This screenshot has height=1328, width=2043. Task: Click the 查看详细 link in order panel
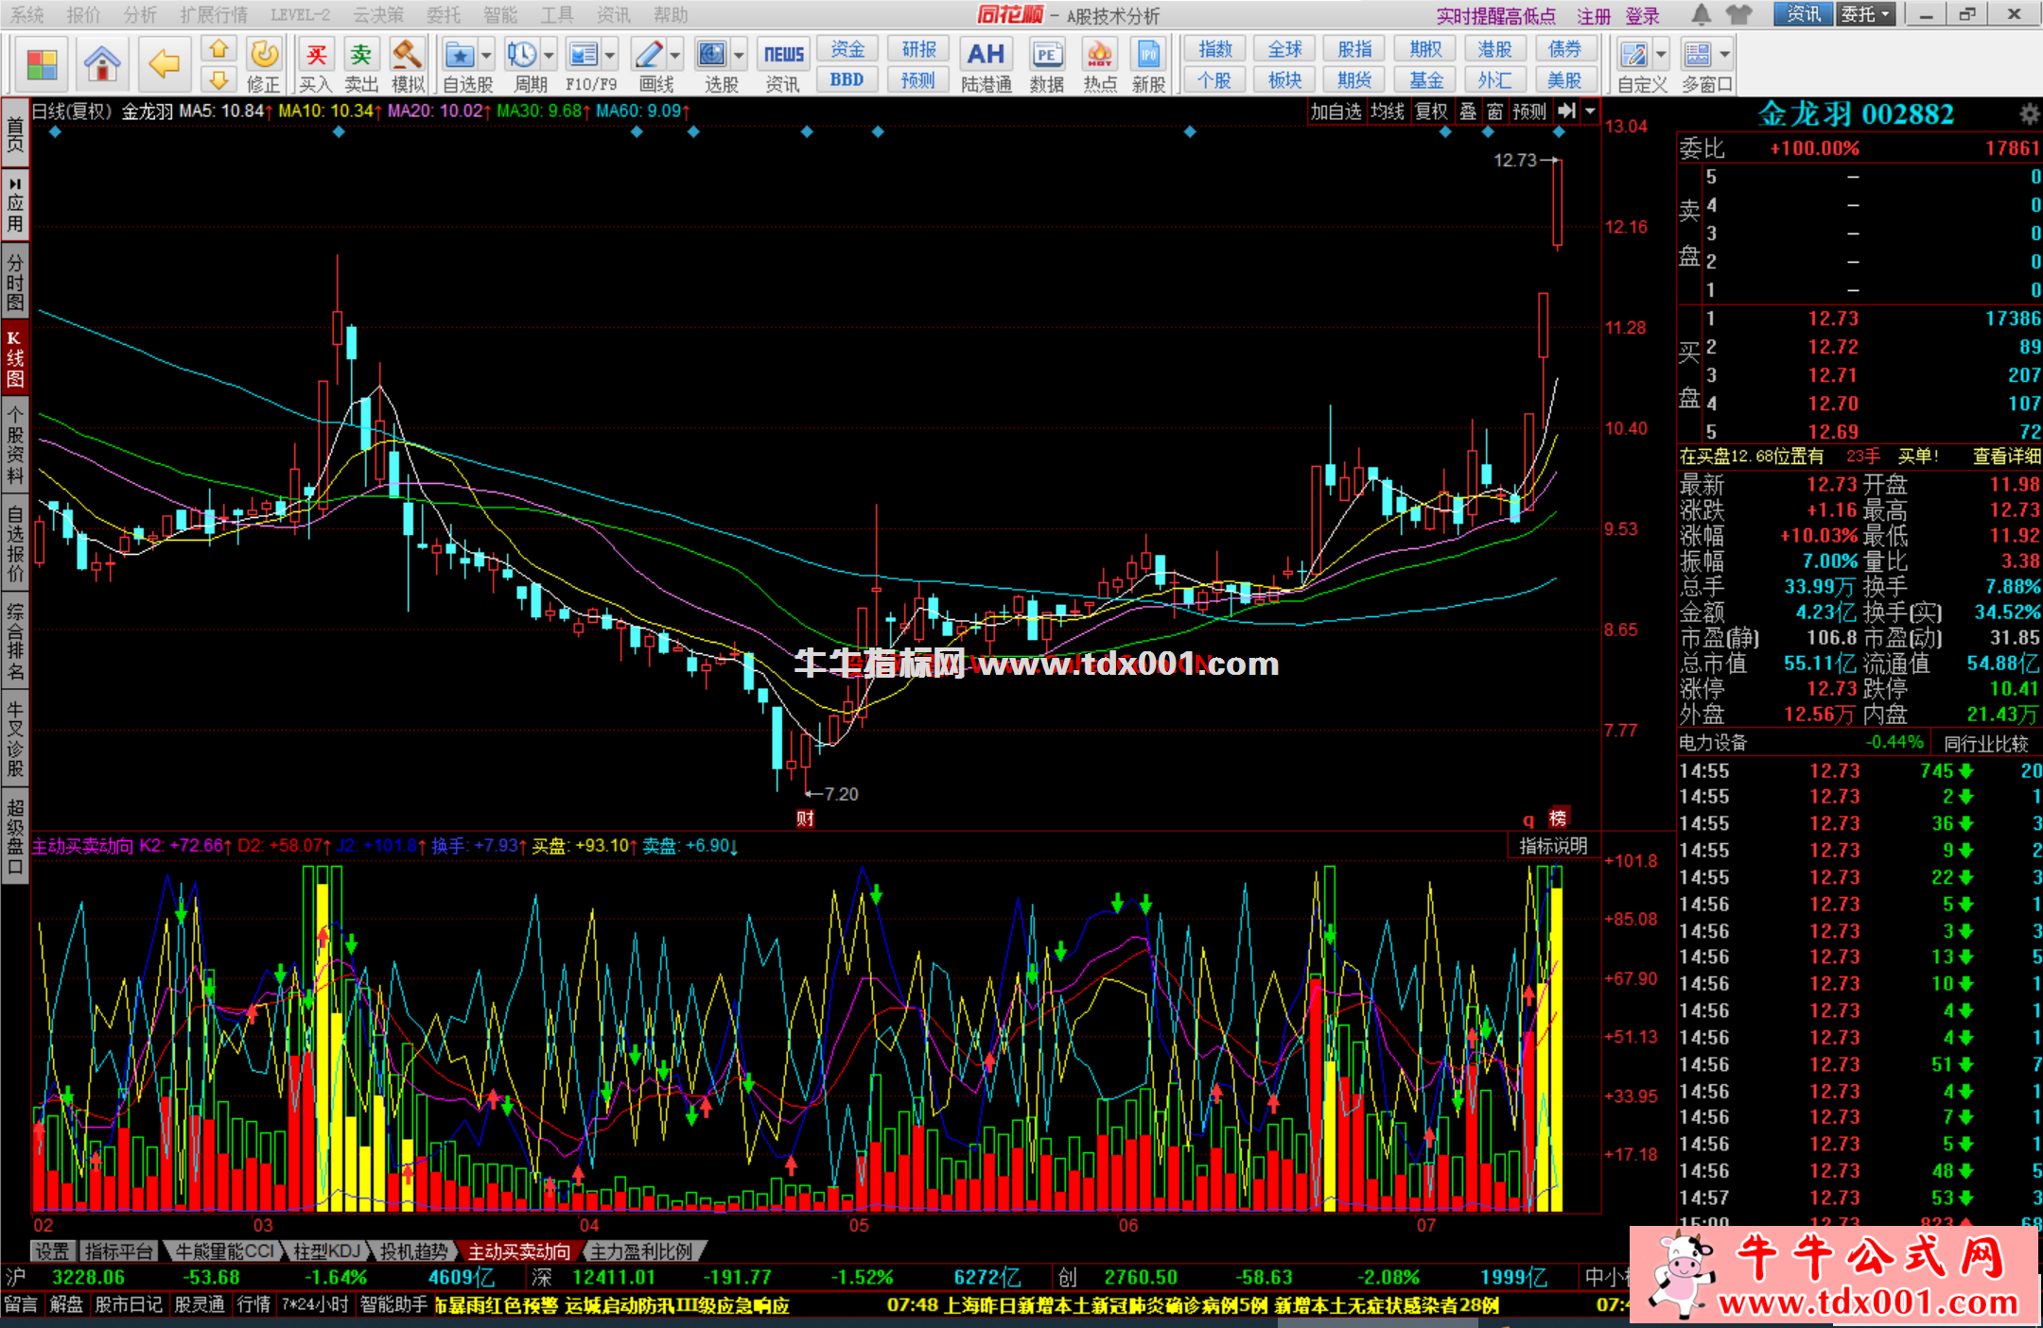[x=2006, y=457]
